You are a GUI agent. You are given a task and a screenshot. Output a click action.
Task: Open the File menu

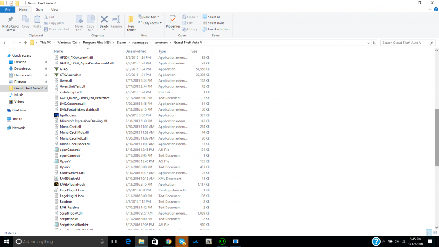[x=7, y=10]
